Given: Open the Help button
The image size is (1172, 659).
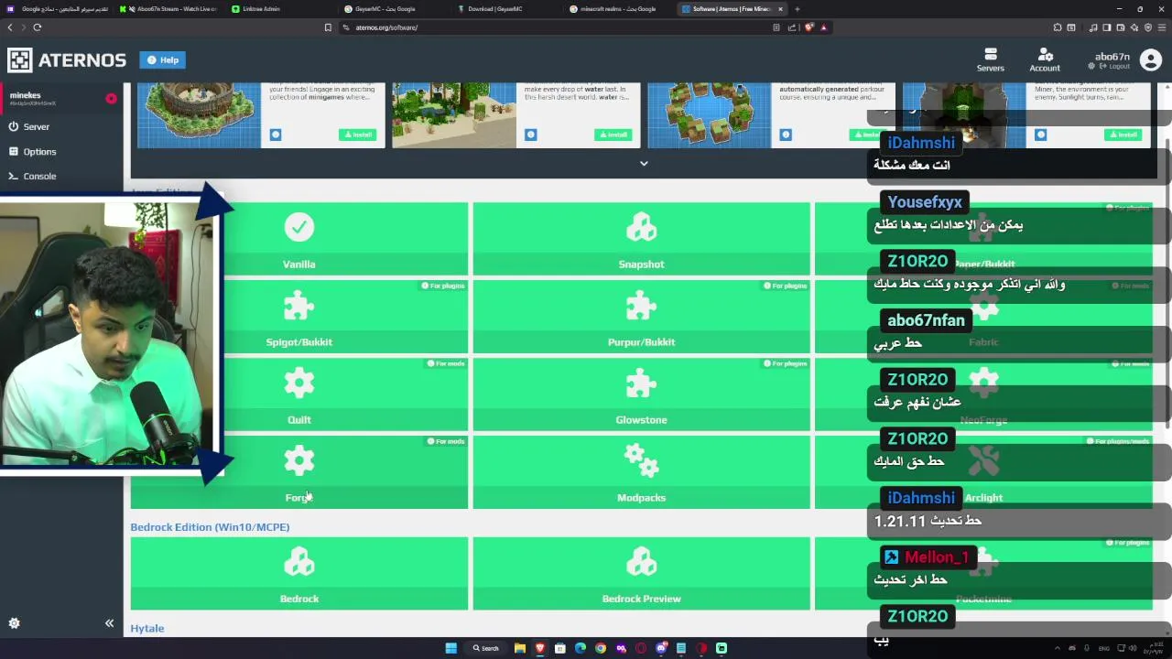Looking at the screenshot, I should coord(163,60).
